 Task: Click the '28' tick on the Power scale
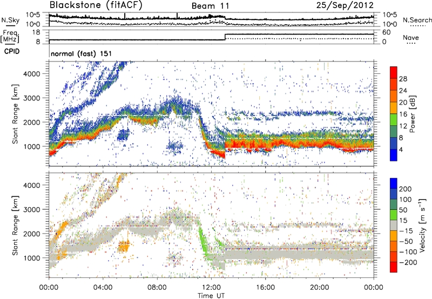point(403,79)
